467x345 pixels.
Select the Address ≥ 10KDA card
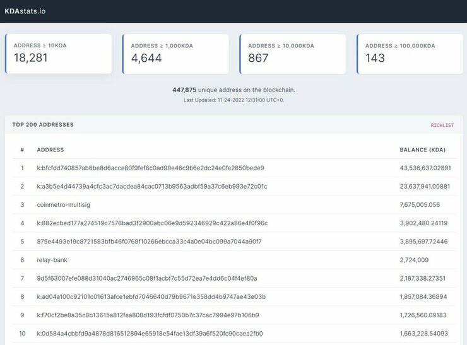click(x=58, y=54)
